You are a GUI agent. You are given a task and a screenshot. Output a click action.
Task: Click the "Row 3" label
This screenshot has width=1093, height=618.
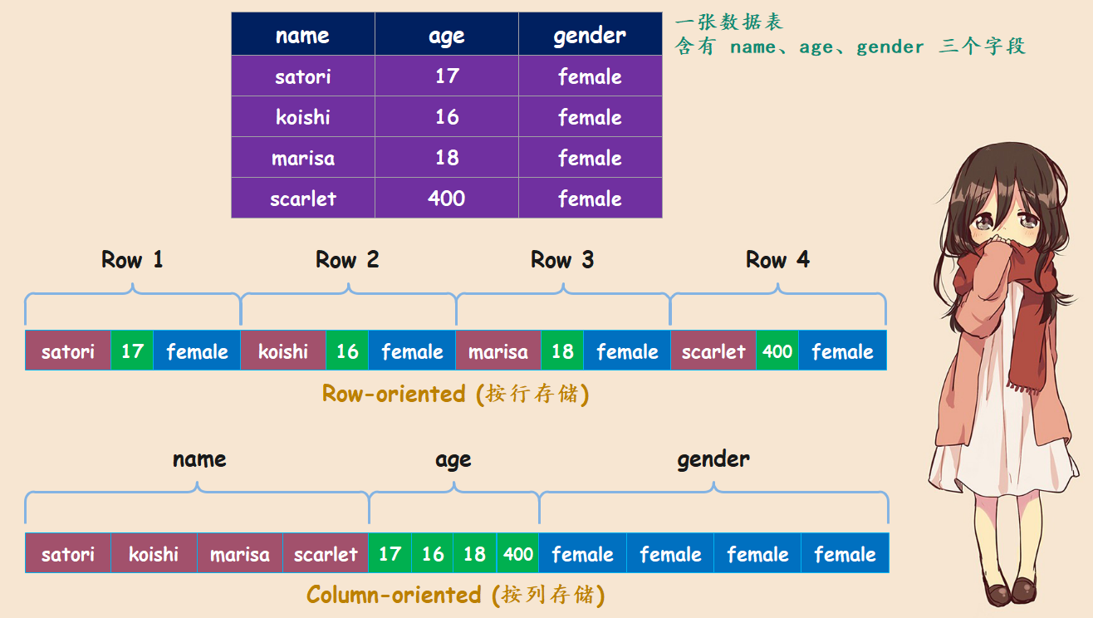click(562, 260)
